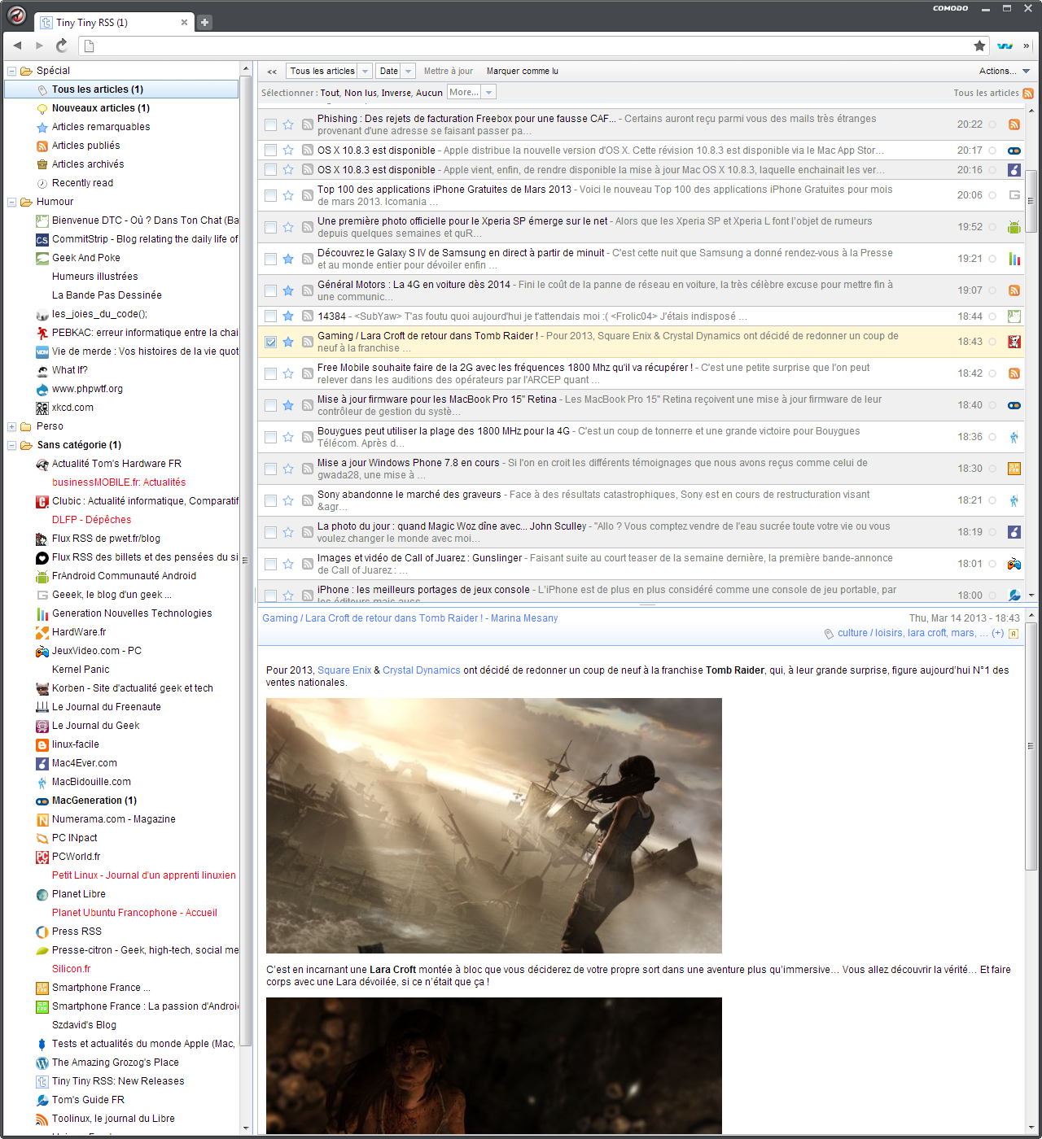The image size is (1042, 1139).
Task: Open FrAndroid Communauté Android feed
Action: pyautogui.click(x=124, y=576)
